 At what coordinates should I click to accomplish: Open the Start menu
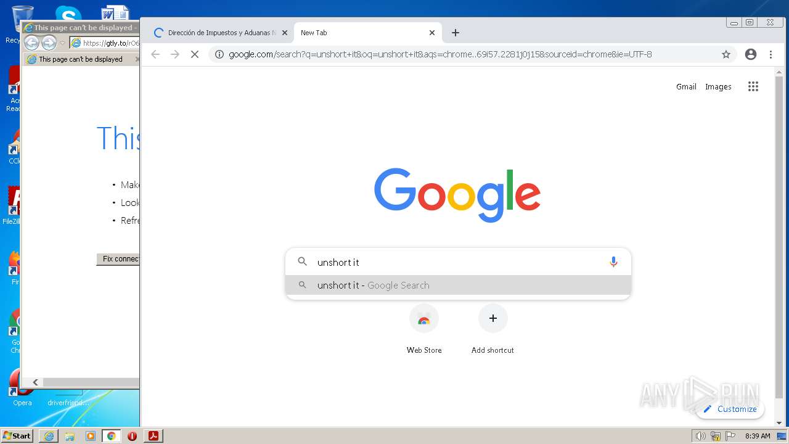coord(17,435)
